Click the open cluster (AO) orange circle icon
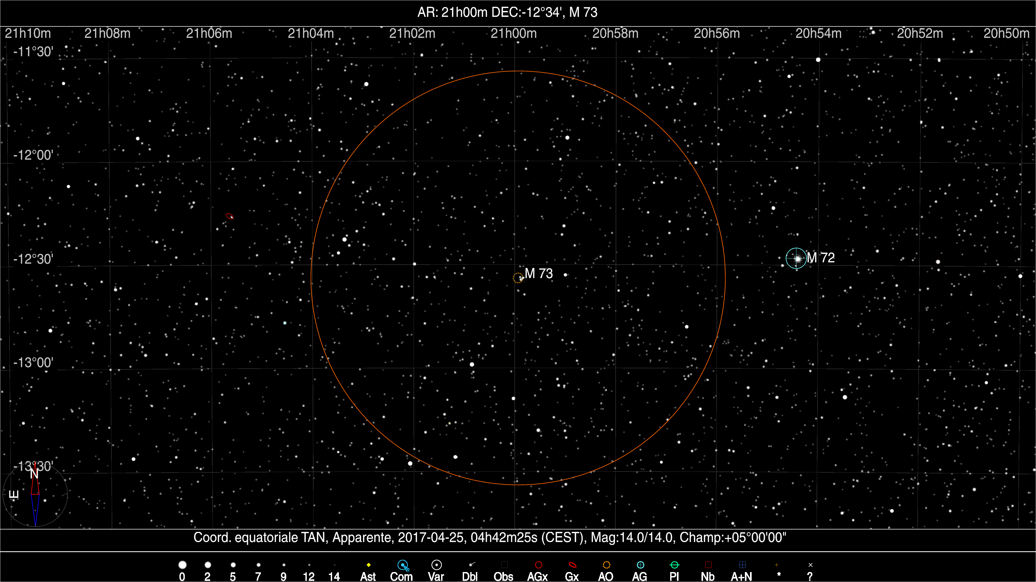1036x582 pixels. (x=606, y=565)
